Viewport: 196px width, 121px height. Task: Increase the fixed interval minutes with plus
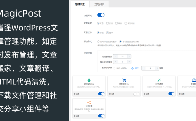pos(157,68)
